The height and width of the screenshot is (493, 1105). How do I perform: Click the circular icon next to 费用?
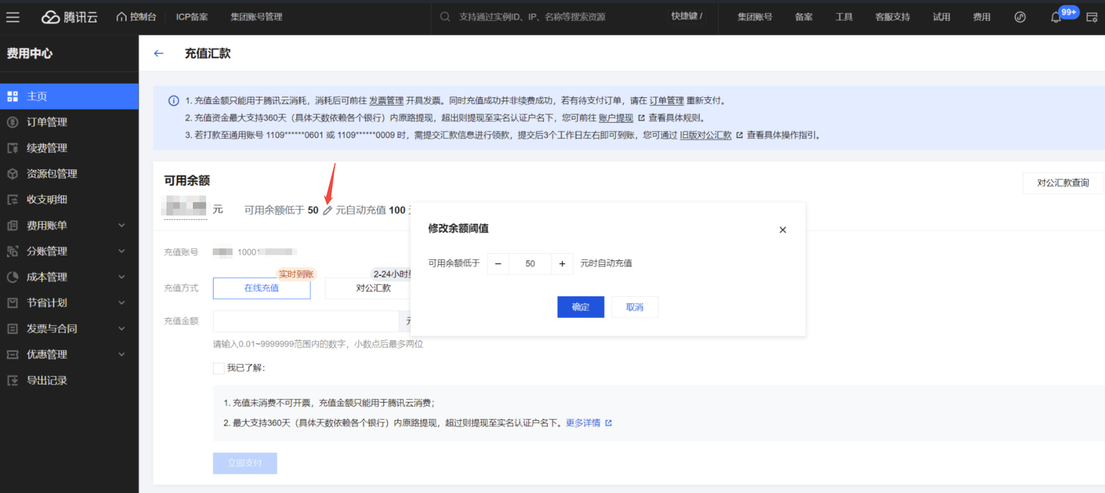coord(1020,17)
